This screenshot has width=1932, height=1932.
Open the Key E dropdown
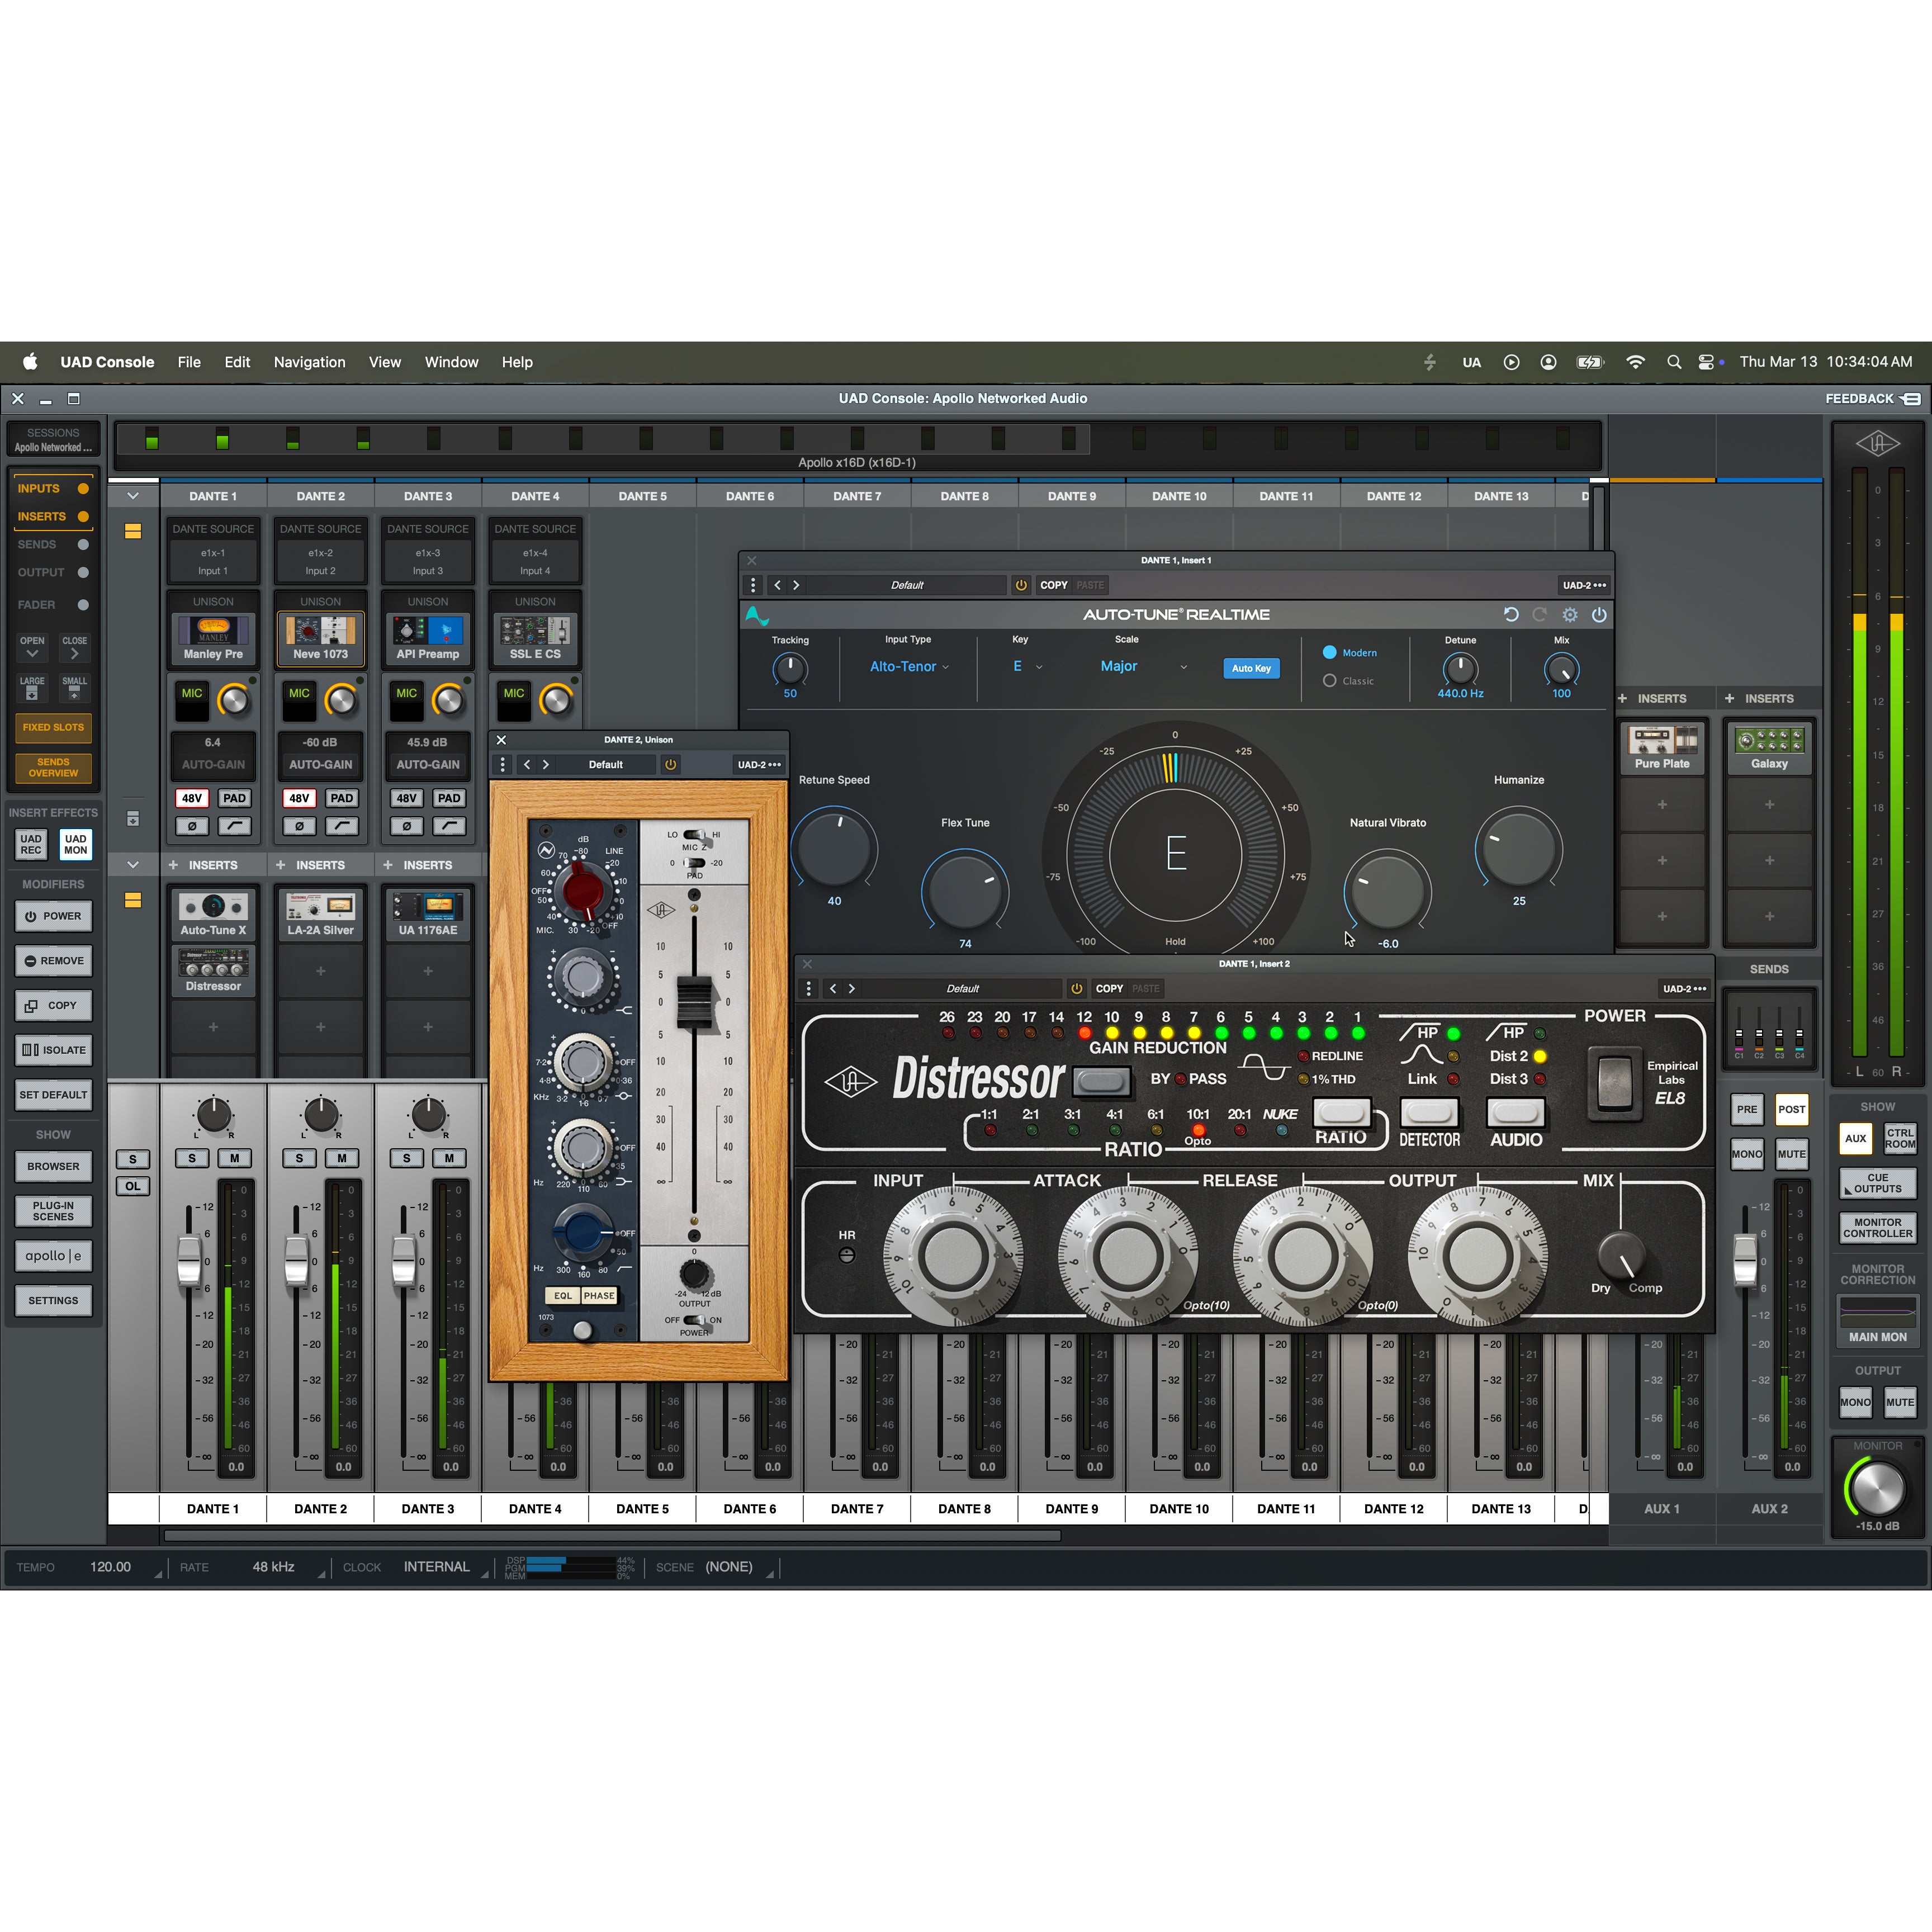tap(1027, 666)
